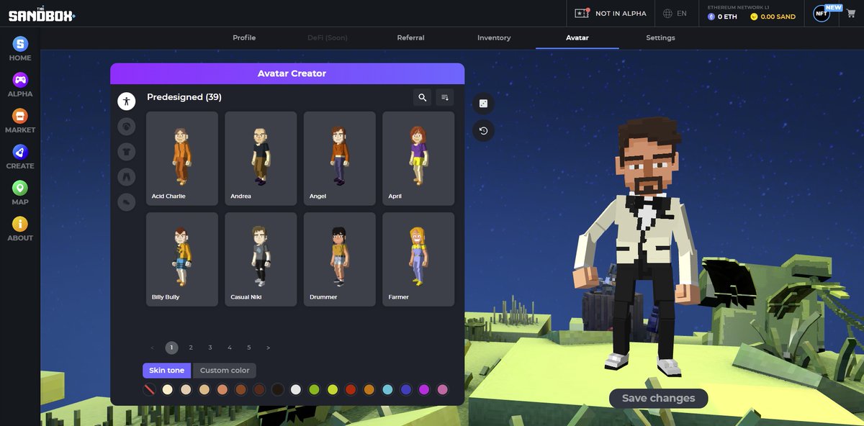
Task: Choose the Drummer avatar
Action: click(x=340, y=259)
